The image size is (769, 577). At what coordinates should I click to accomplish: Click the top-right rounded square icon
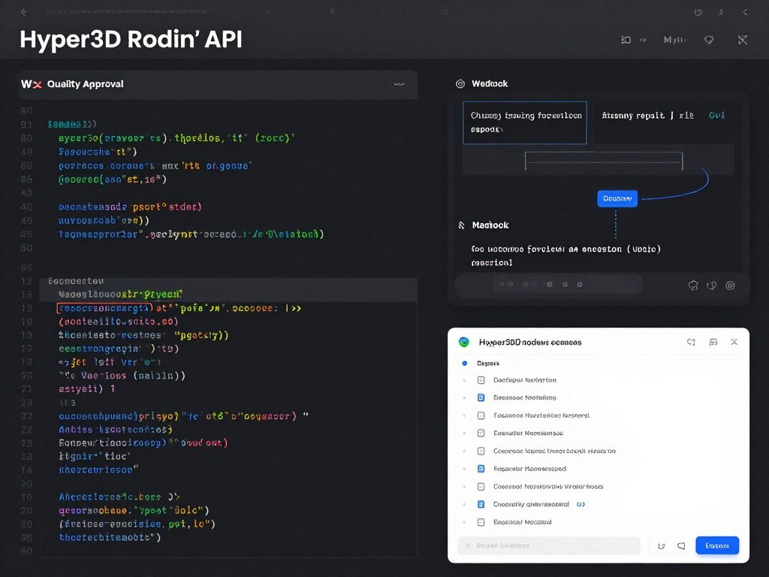pos(698,12)
